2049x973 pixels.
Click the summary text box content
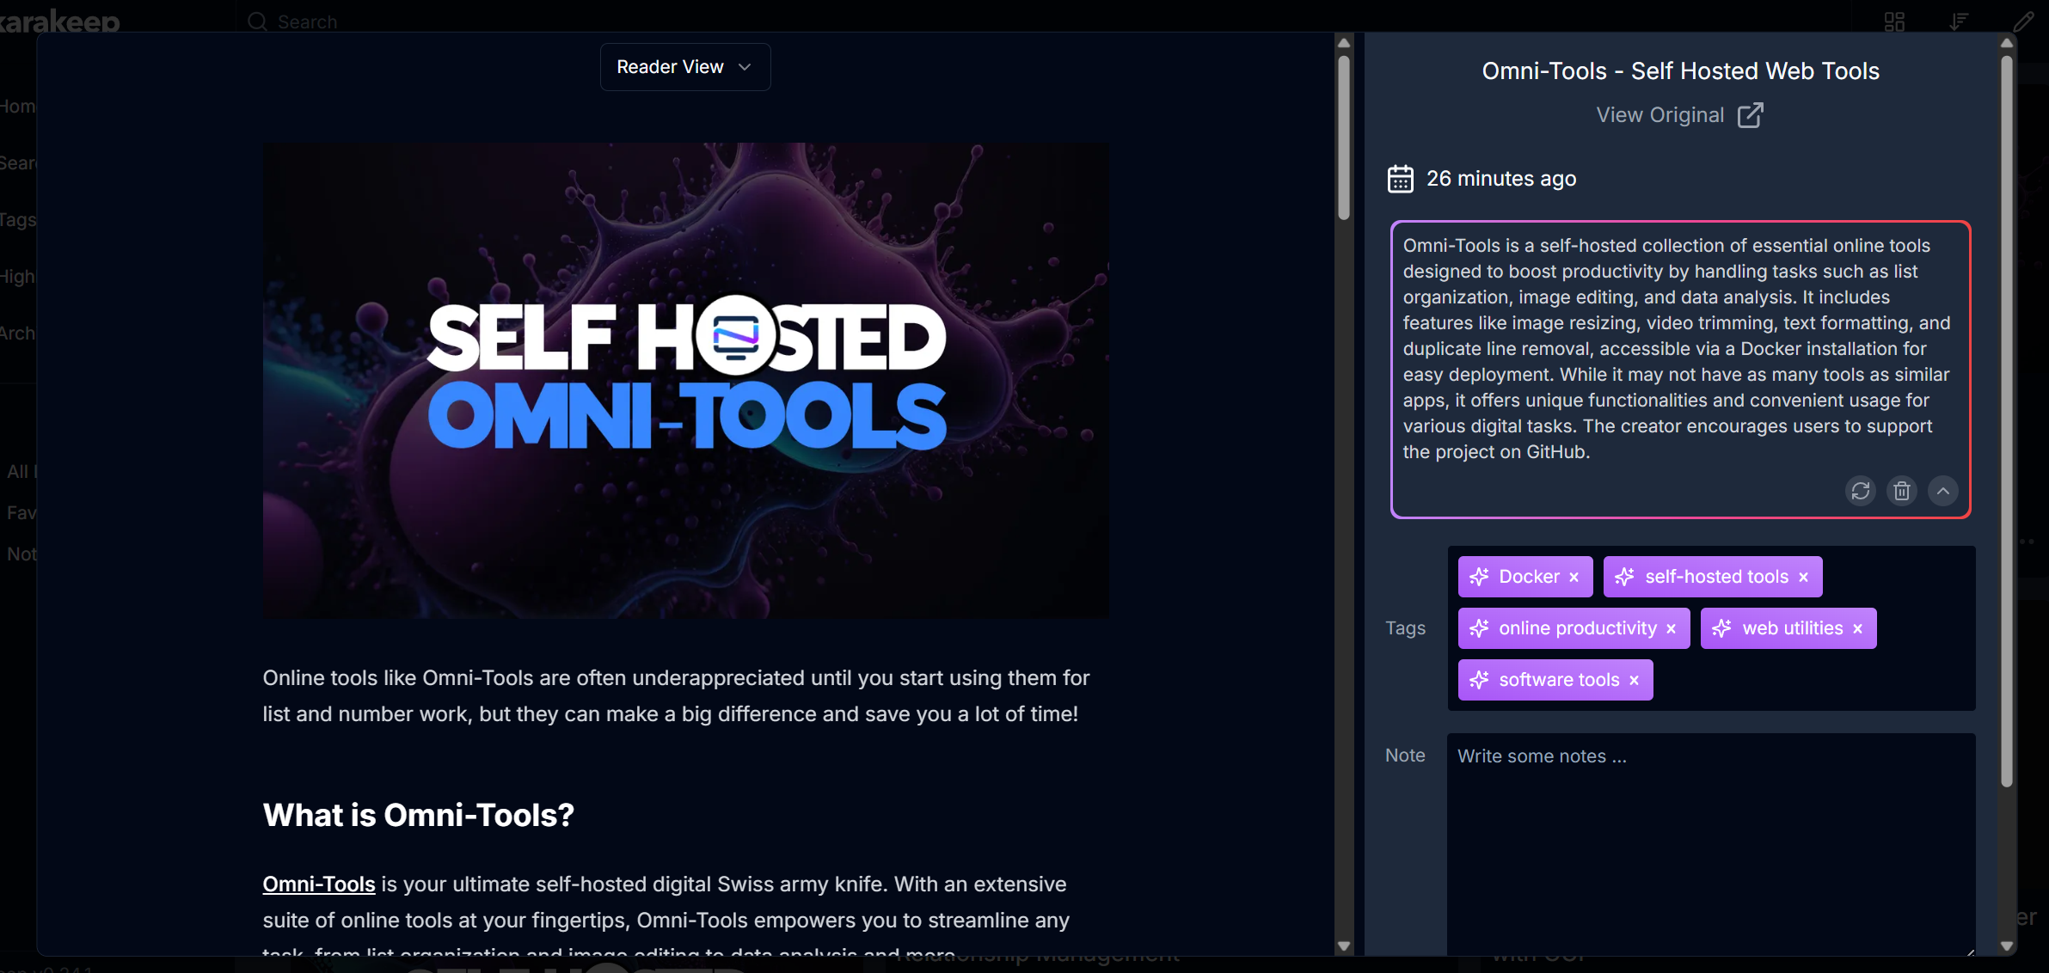pos(1677,349)
